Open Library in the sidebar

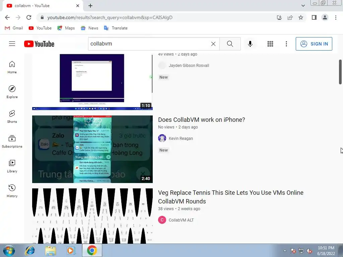click(12, 166)
